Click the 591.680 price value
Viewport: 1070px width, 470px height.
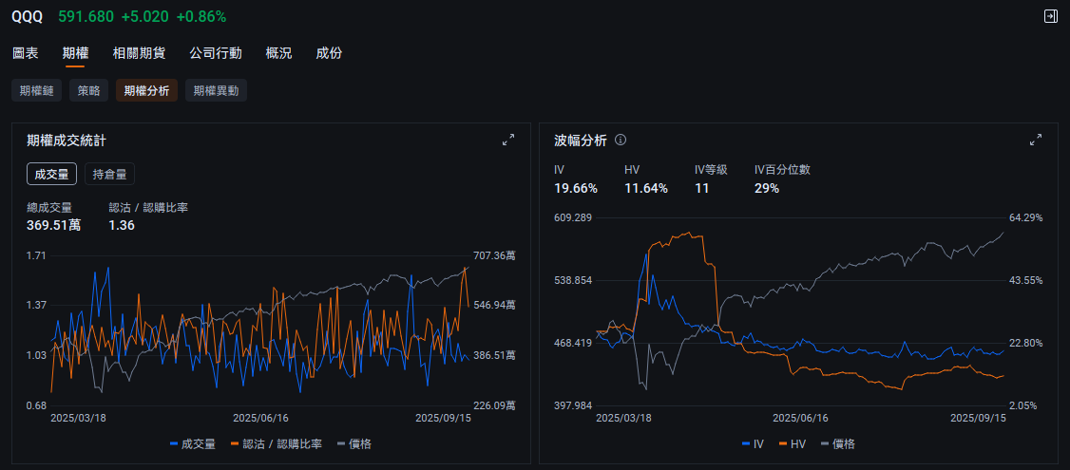pyautogui.click(x=86, y=17)
